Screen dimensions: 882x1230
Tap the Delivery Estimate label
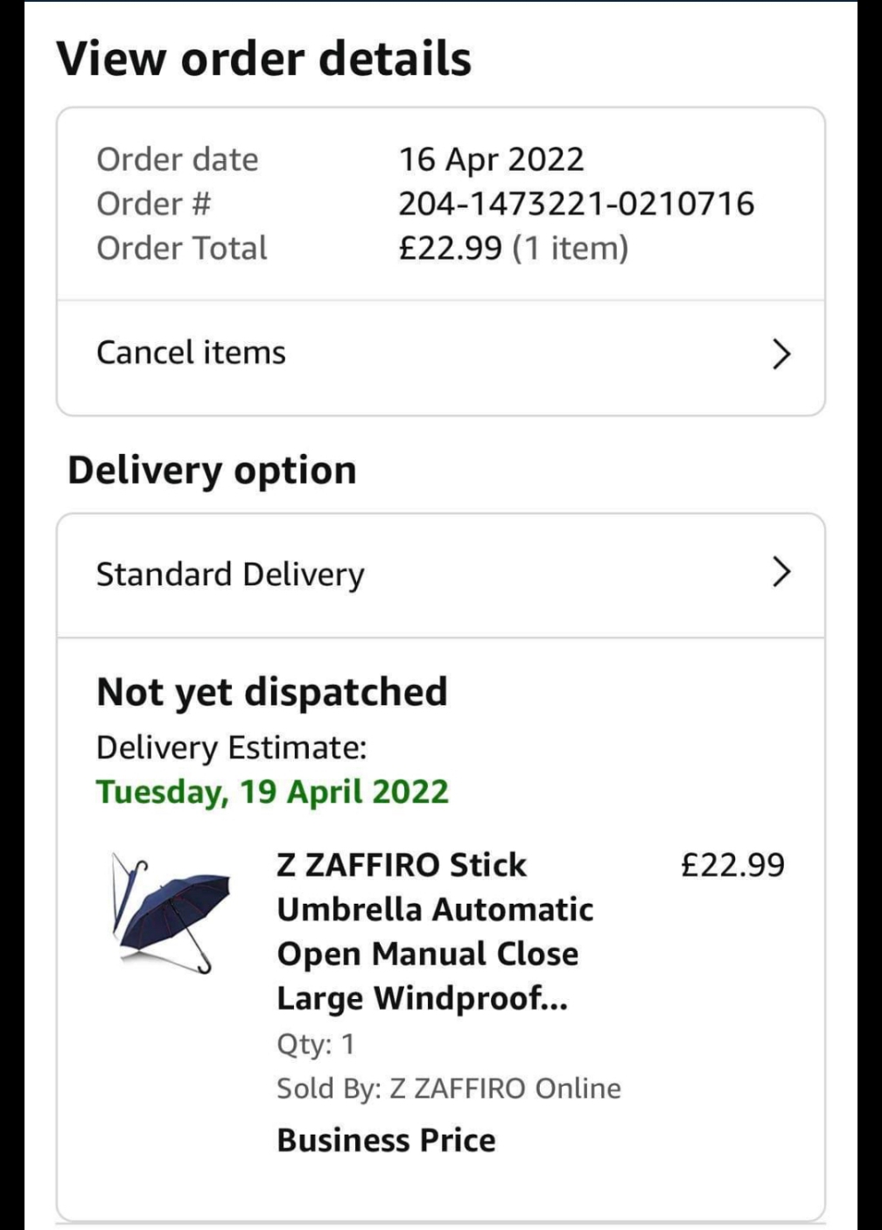click(x=231, y=748)
